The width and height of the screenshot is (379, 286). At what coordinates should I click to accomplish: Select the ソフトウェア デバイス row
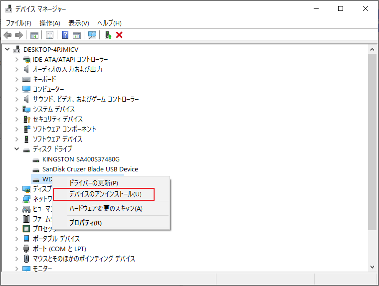point(57,139)
